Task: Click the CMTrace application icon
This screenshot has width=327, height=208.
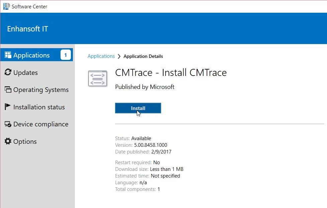Action: coord(98,79)
